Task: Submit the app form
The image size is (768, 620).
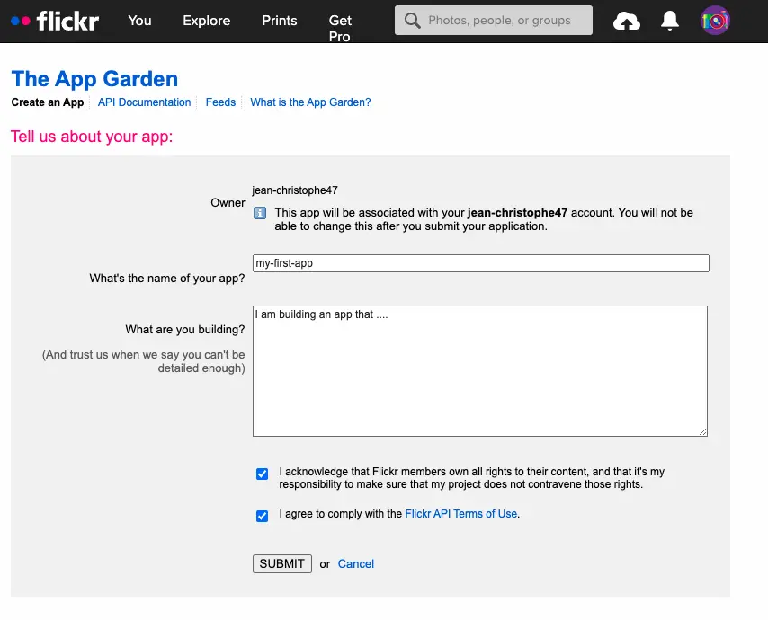Action: point(282,563)
